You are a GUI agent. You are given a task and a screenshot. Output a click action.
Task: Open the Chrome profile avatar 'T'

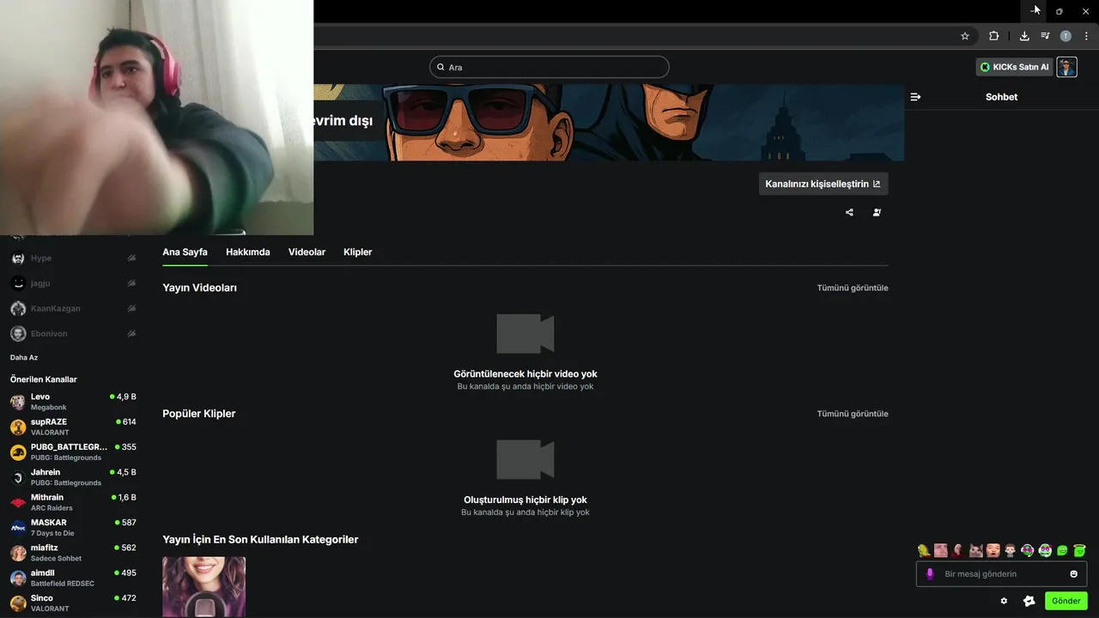point(1066,36)
